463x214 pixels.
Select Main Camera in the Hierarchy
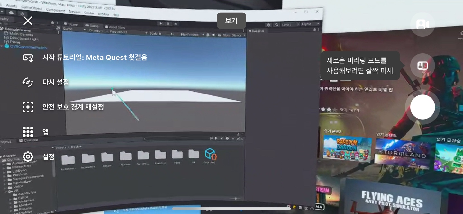pos(19,34)
